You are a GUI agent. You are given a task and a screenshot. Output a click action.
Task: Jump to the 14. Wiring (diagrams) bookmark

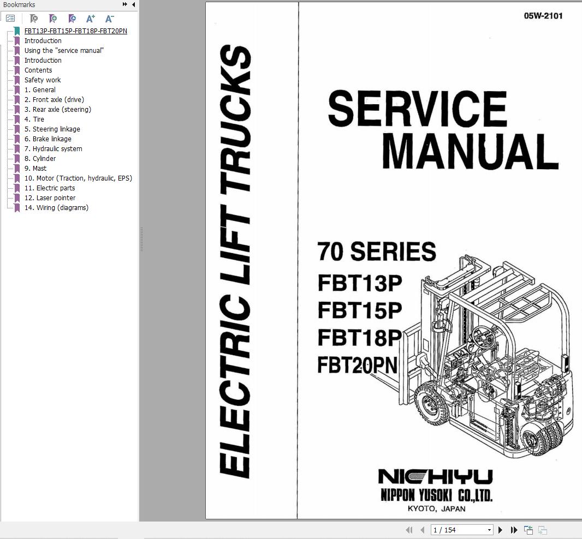56,208
